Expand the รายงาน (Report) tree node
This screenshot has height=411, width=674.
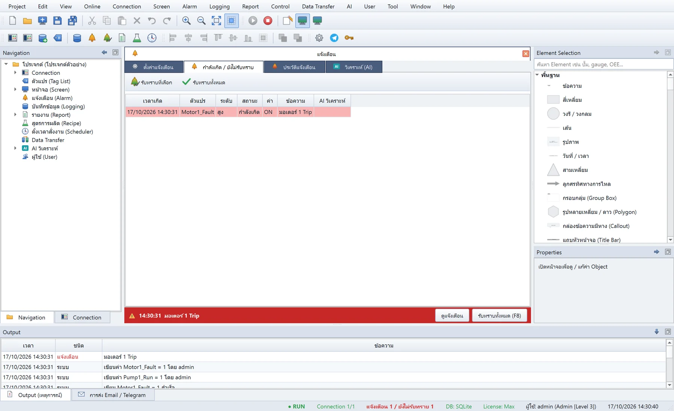tap(15, 115)
